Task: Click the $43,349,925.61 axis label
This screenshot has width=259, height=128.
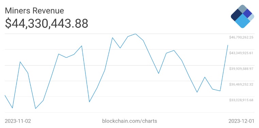Action: (241, 53)
